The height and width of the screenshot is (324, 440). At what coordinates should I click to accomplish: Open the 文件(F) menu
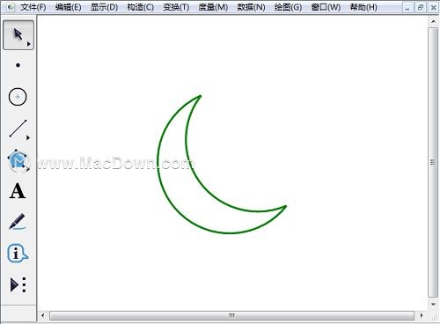[33, 7]
